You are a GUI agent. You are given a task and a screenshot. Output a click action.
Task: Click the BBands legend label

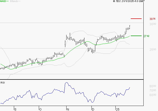[x=14, y=1]
